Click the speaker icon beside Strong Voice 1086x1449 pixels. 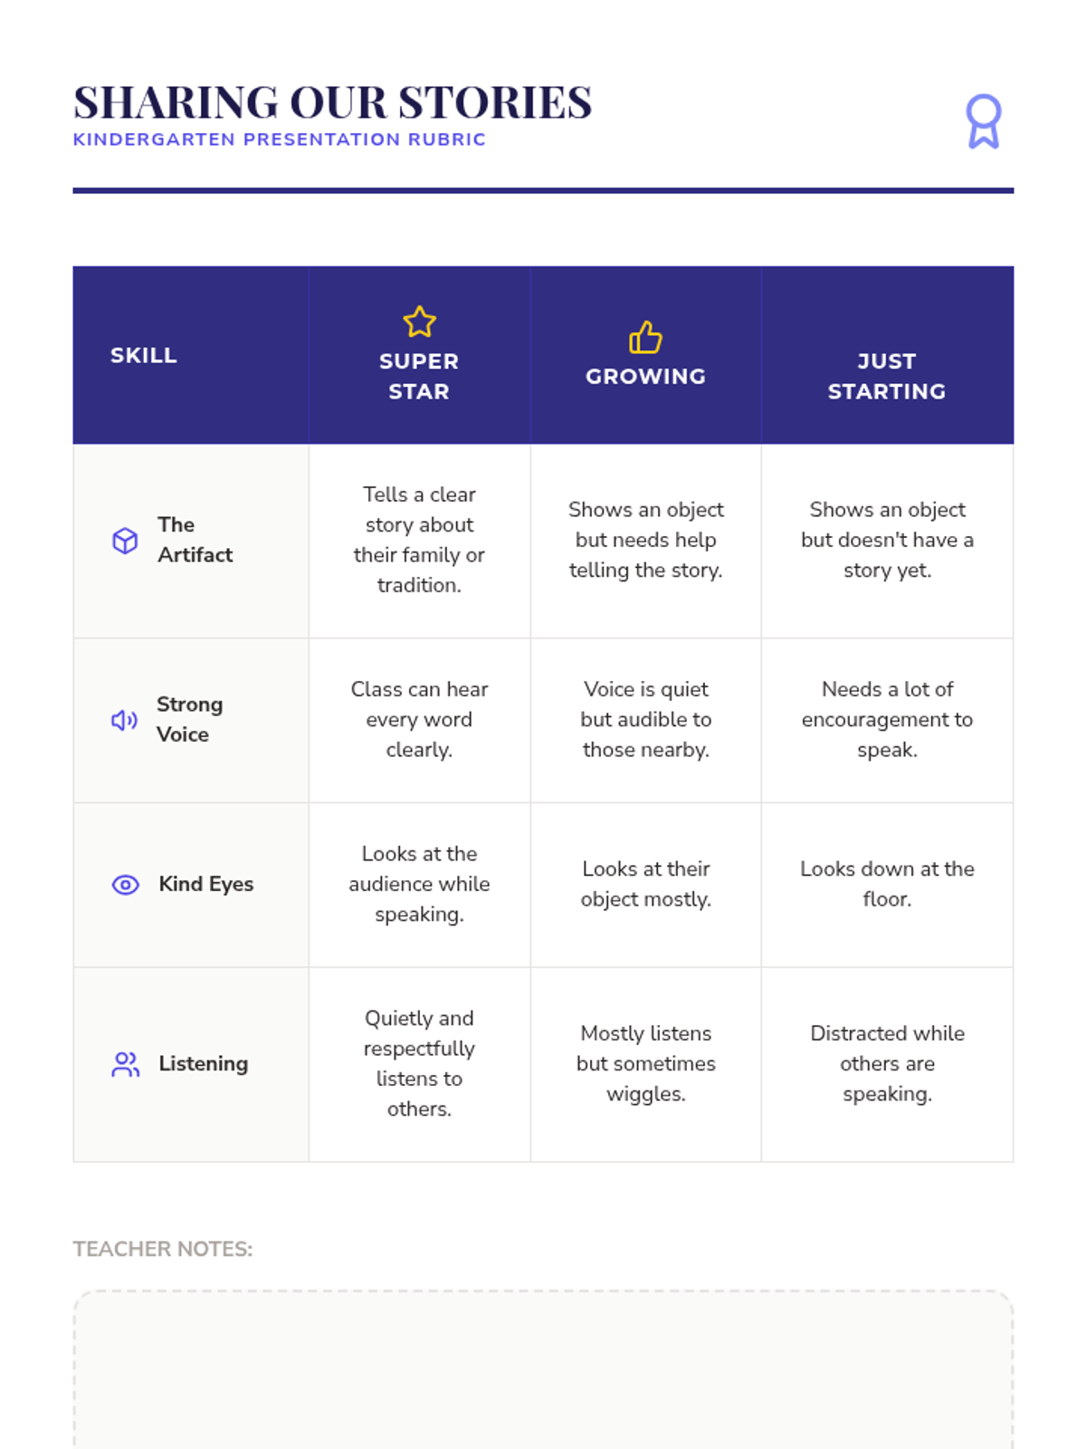124,720
